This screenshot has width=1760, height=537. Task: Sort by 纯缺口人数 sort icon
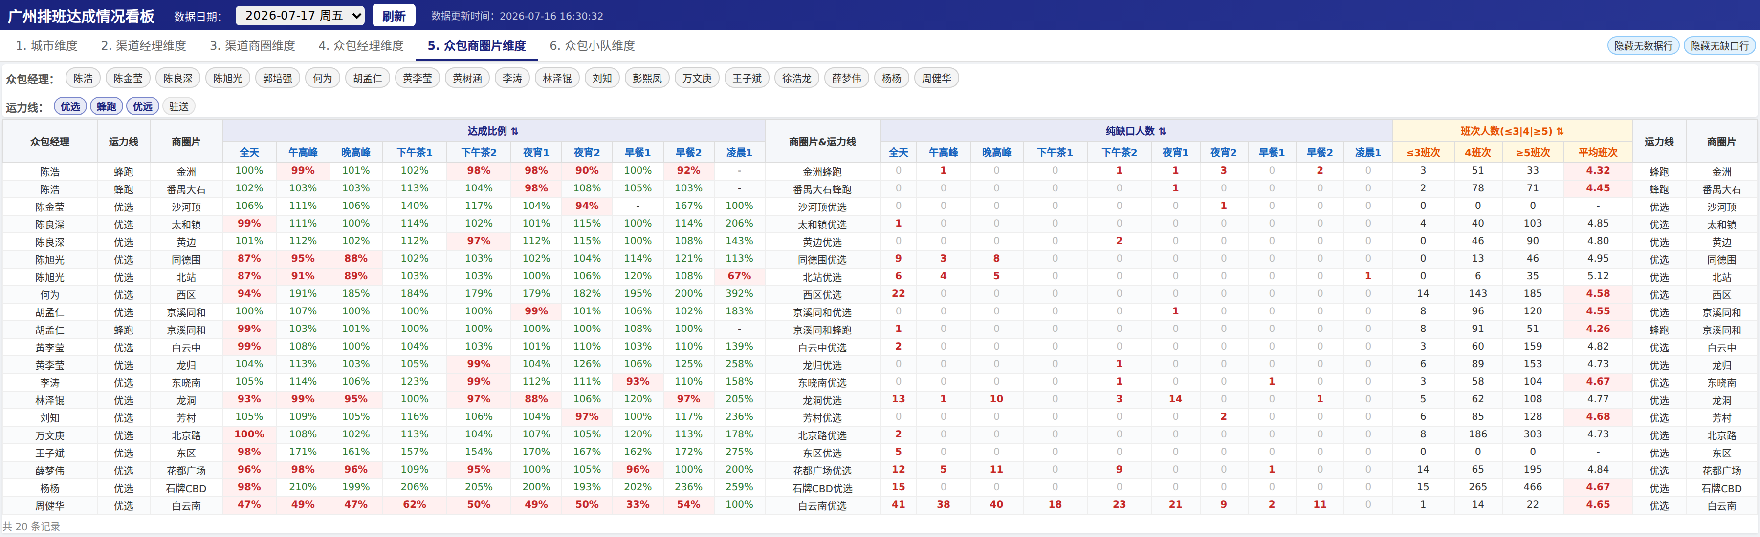pyautogui.click(x=1162, y=131)
